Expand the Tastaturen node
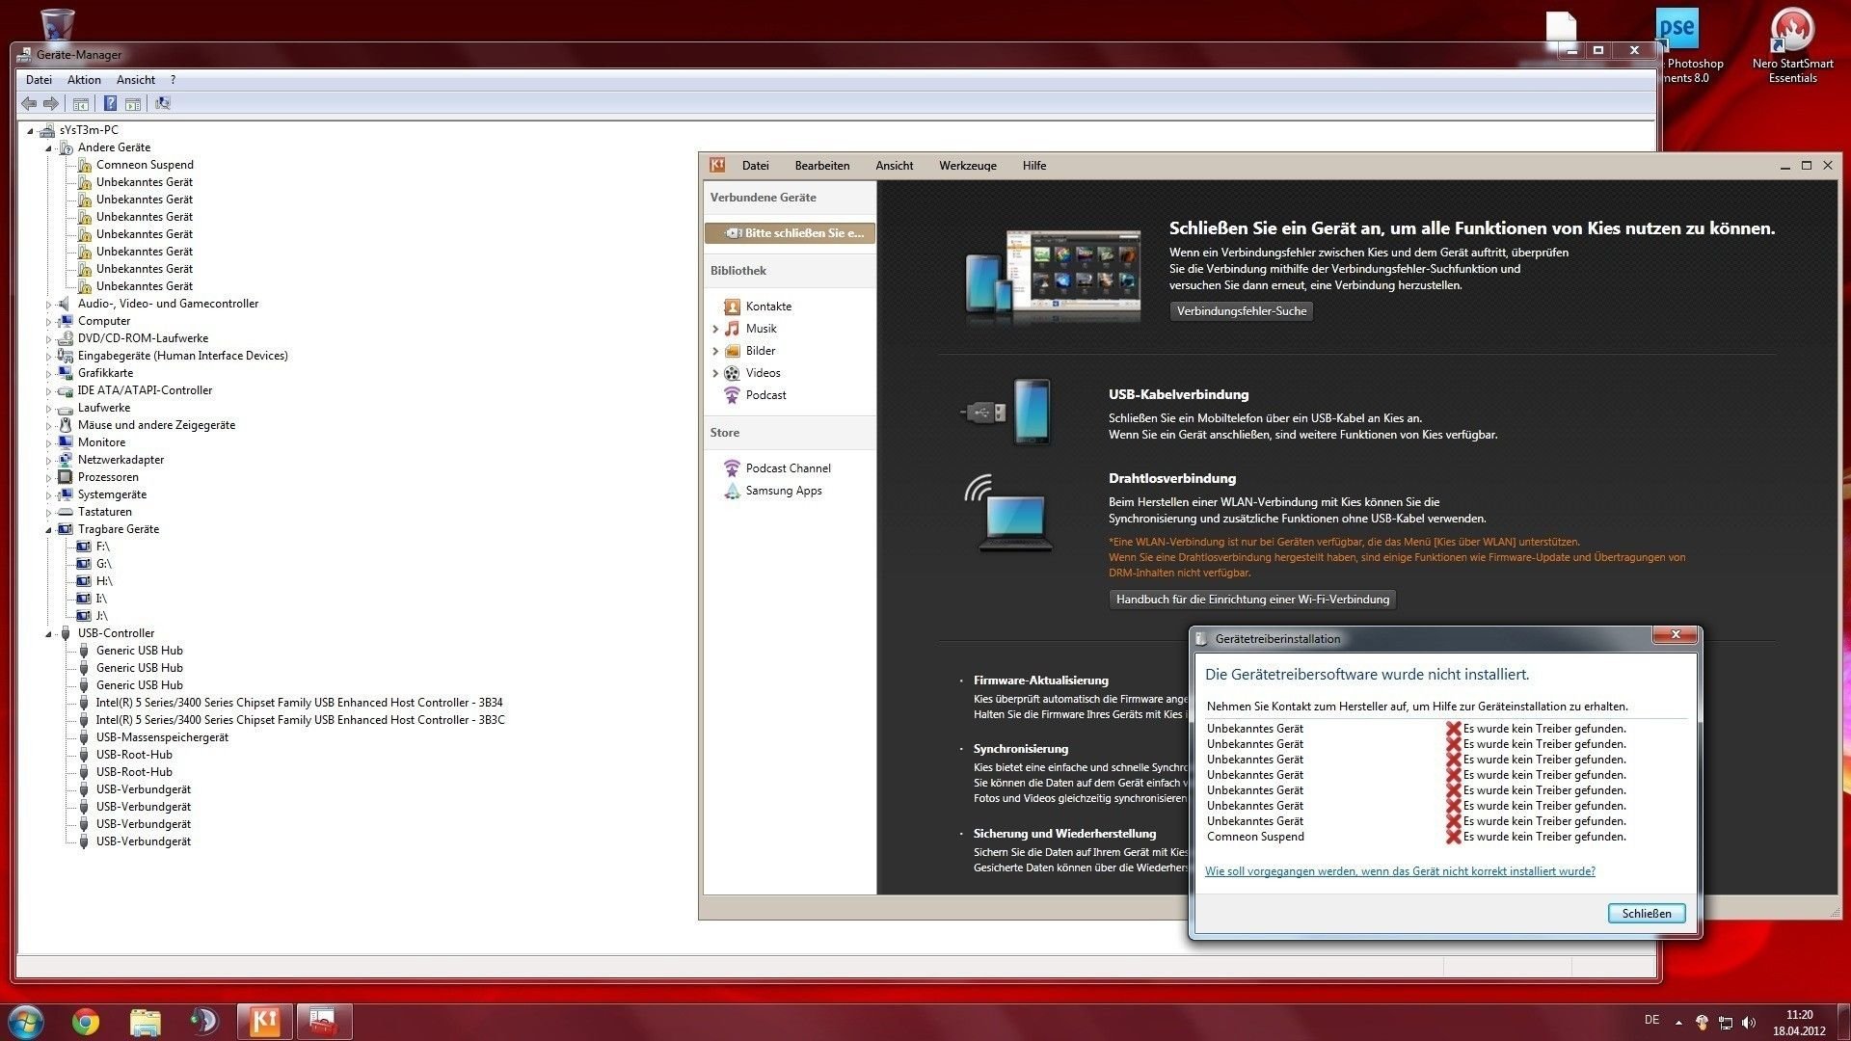 [48, 512]
